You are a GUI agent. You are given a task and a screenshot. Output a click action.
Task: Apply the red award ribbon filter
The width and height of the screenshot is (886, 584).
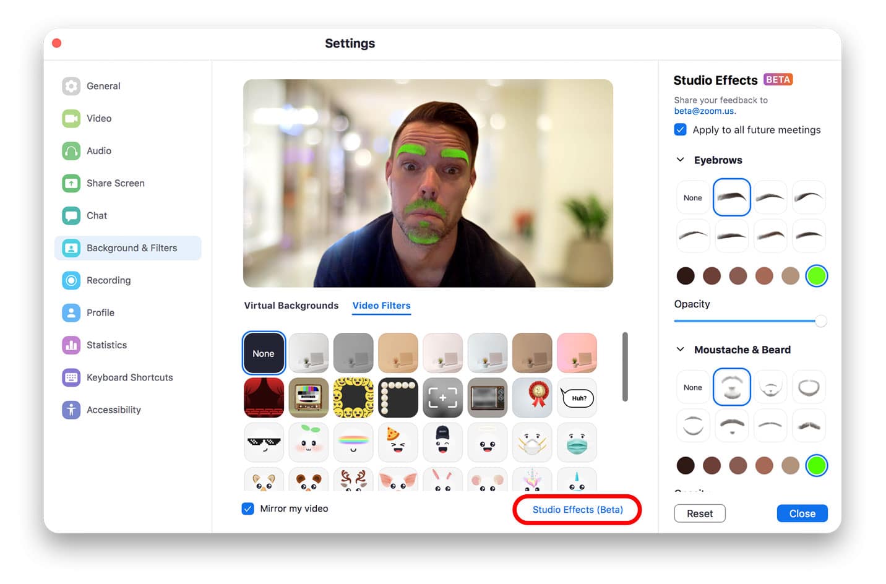[x=532, y=398]
